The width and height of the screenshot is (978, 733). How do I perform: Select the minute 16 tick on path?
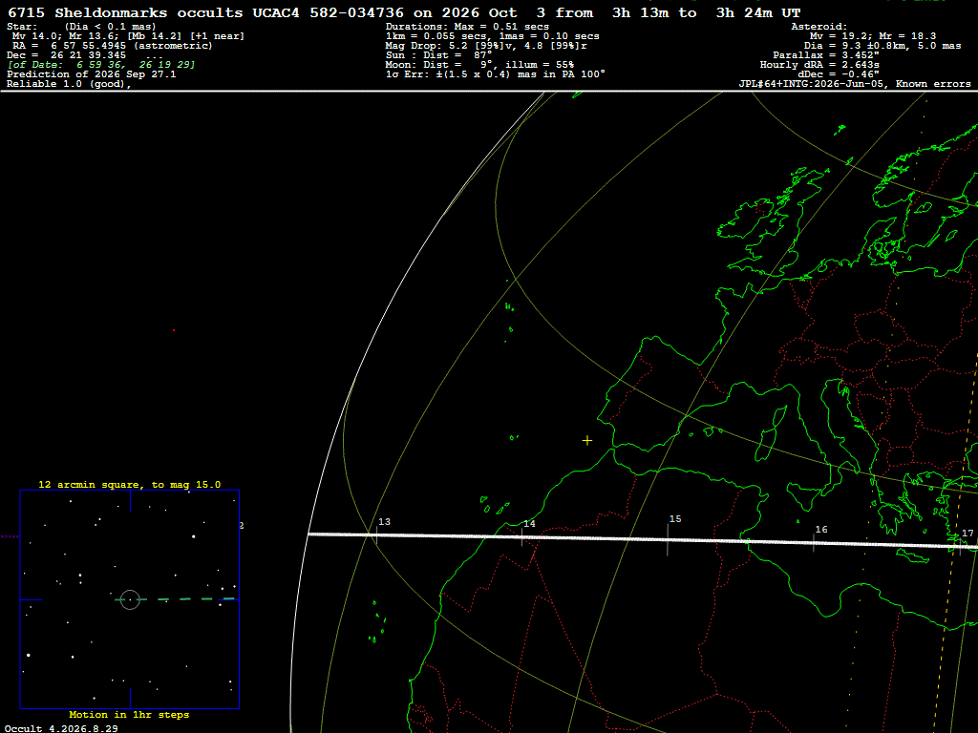pos(814,542)
